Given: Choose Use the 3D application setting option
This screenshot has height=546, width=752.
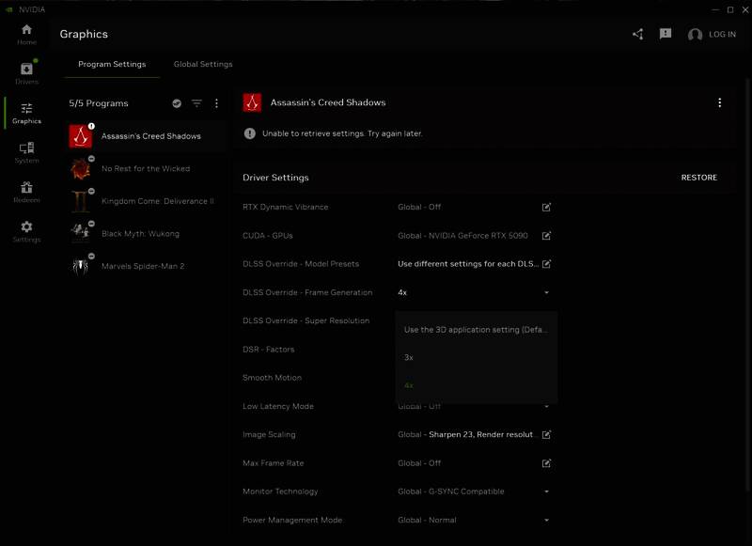Looking at the screenshot, I should point(475,330).
